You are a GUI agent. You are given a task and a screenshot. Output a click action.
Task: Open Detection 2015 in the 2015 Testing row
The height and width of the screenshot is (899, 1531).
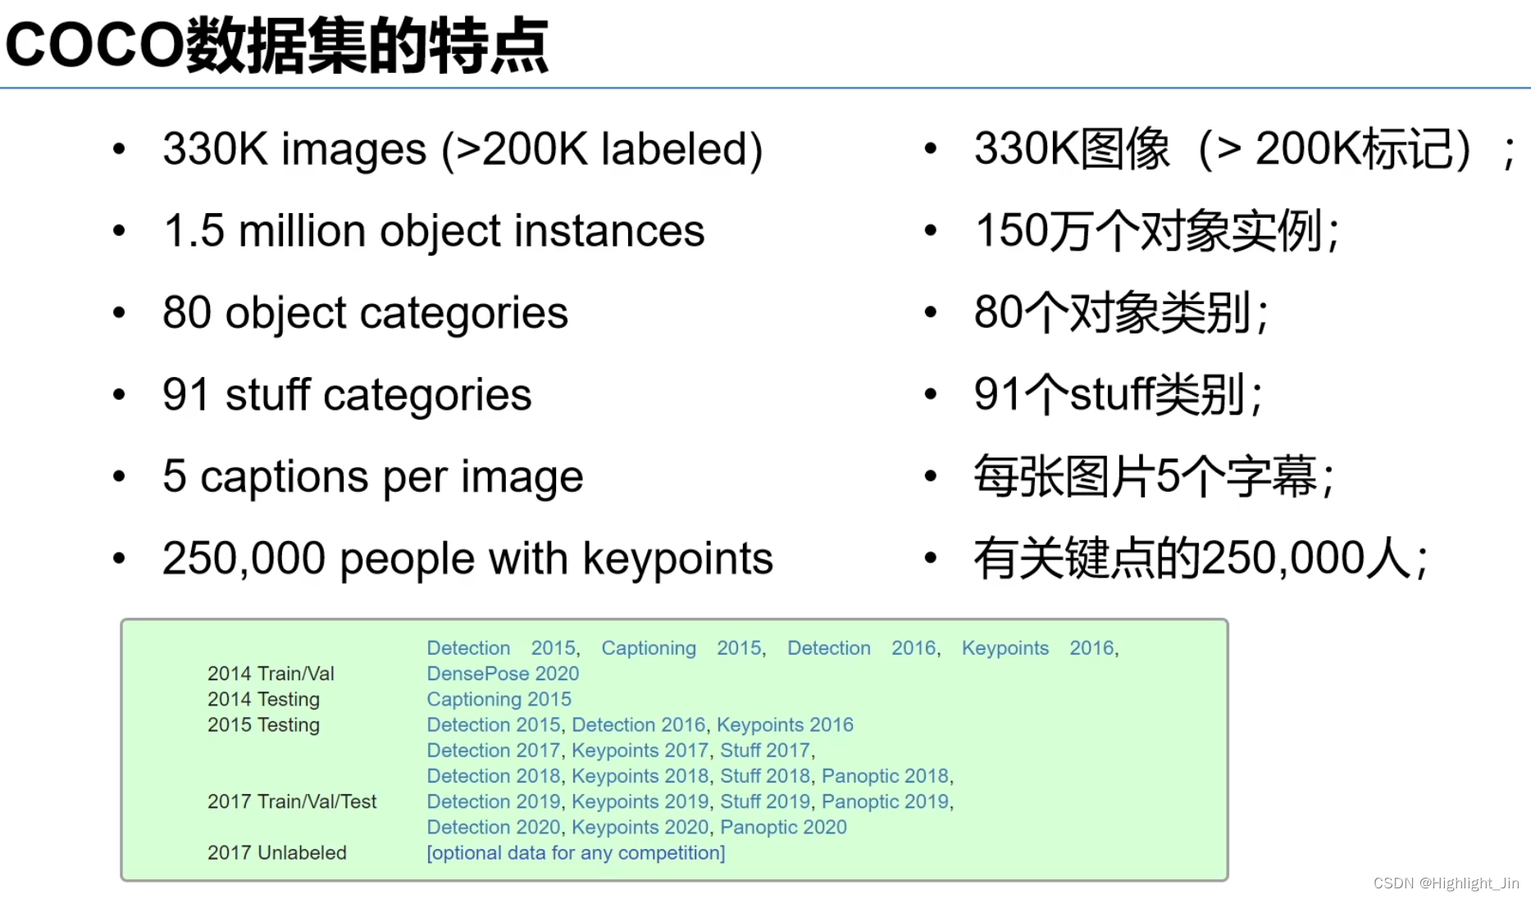tap(493, 724)
